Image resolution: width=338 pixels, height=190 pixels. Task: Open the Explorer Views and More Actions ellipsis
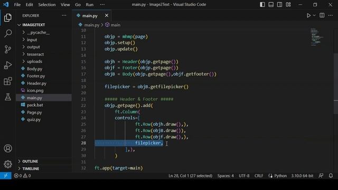coord(64,15)
